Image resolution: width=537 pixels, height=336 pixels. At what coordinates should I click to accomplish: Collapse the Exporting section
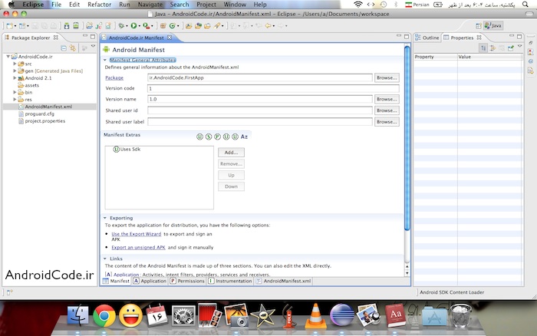(105, 218)
